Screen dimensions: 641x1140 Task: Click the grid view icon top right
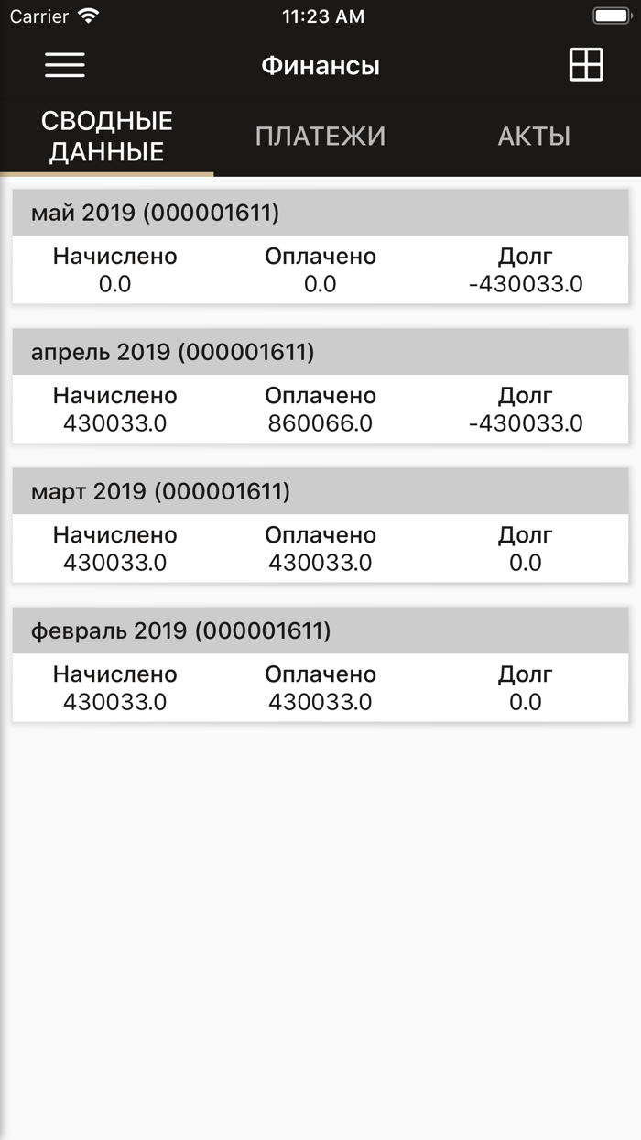[584, 64]
